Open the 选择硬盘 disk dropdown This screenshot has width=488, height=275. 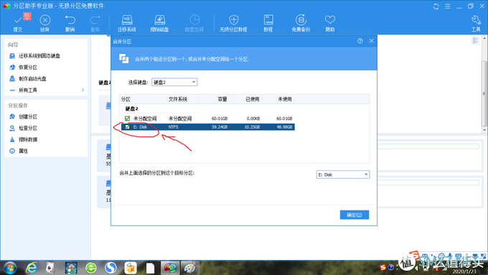(174, 82)
